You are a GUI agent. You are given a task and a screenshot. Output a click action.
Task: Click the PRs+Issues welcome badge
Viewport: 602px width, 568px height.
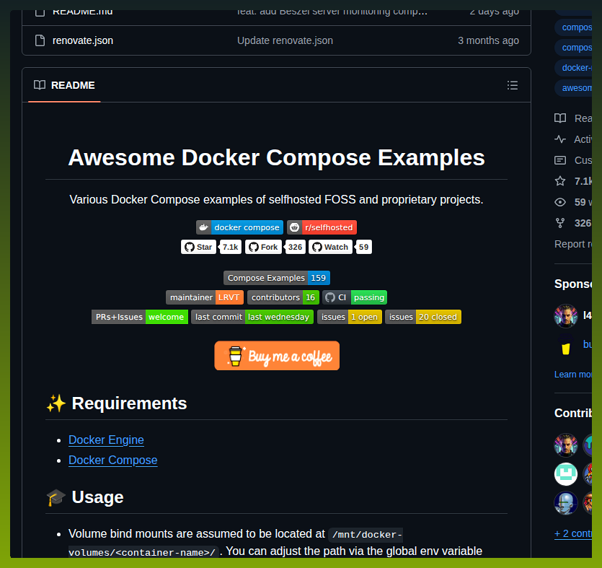[x=140, y=317]
